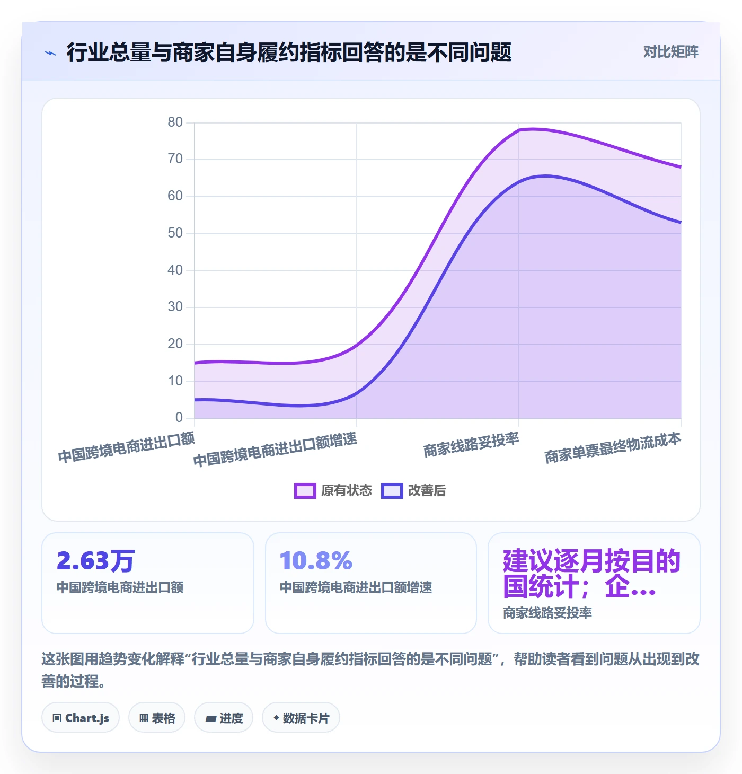Viewport: 742px width, 774px height.
Task: Click the description paragraph starting with 这张图用趋势变化解释
Action: 370,670
